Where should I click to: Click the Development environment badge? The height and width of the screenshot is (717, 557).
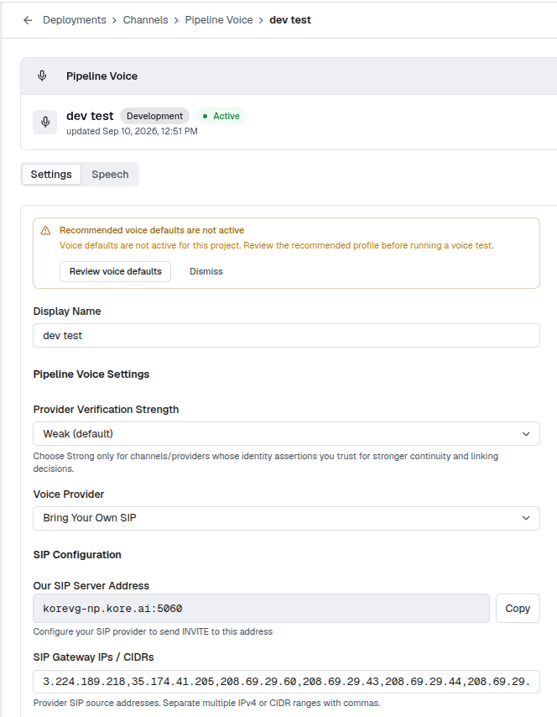[155, 116]
